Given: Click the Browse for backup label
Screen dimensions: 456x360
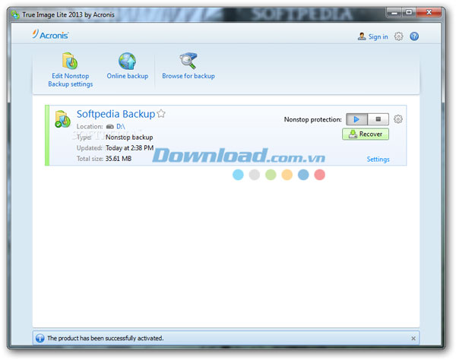Looking at the screenshot, I should click(x=188, y=76).
